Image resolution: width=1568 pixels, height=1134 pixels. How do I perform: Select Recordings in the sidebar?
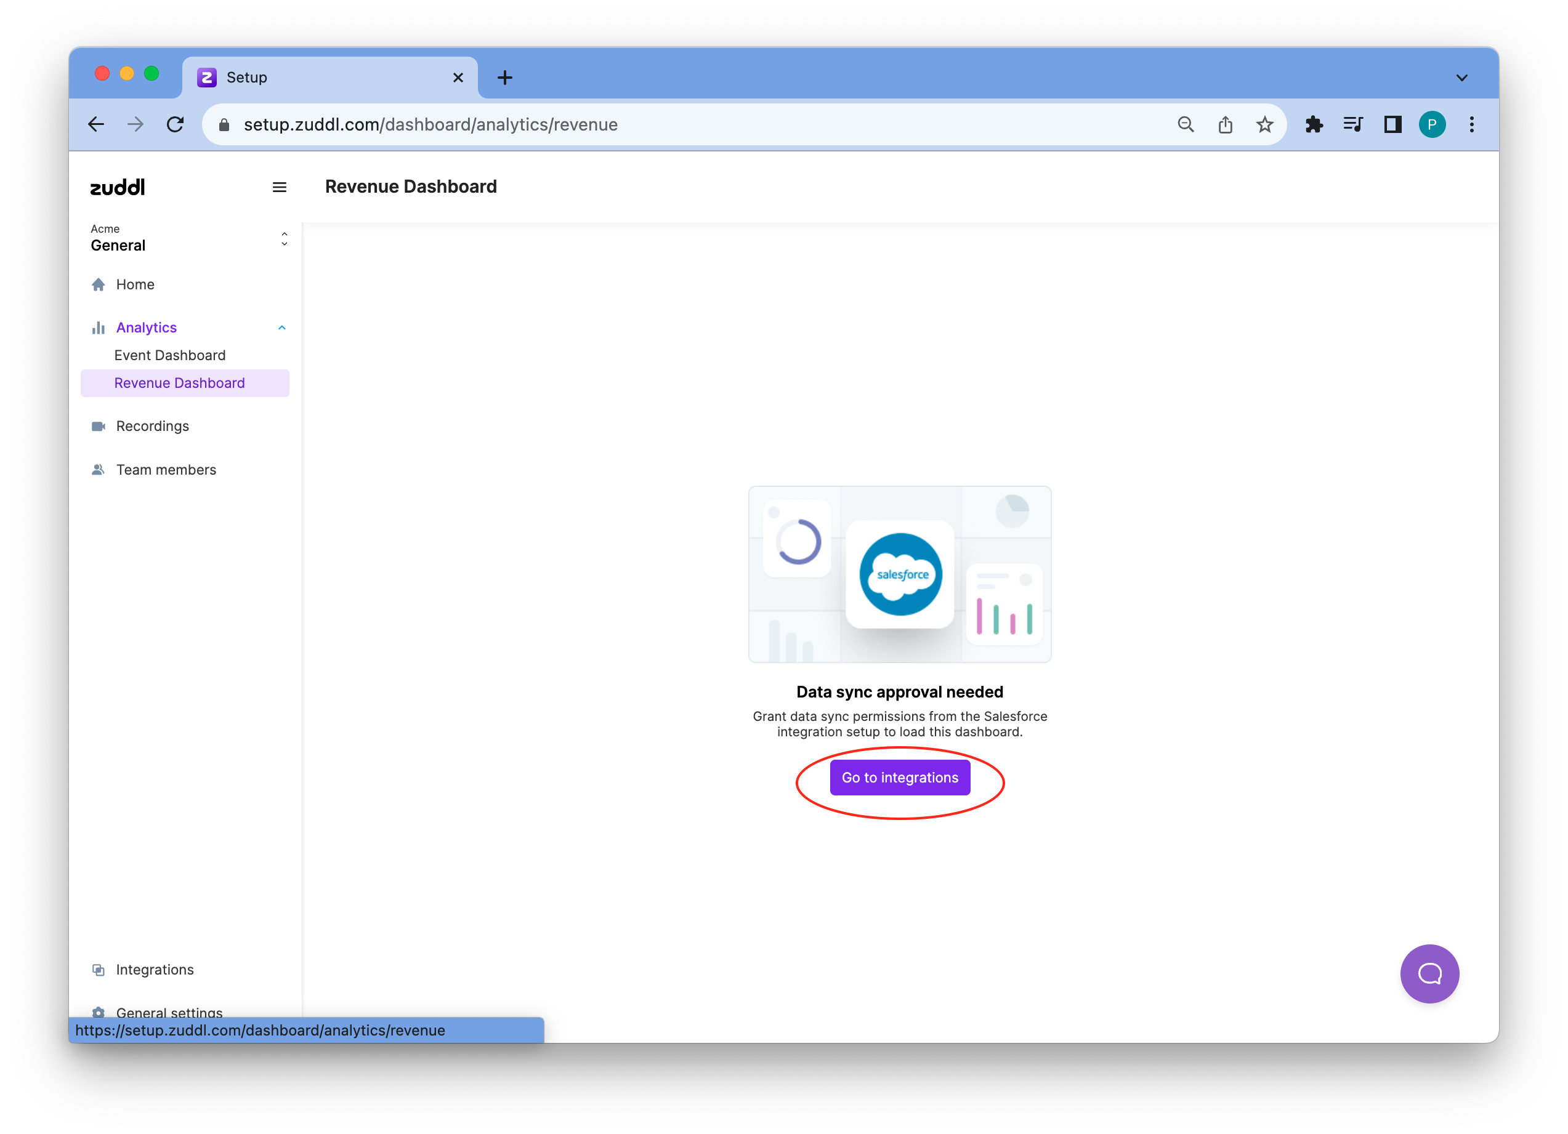click(x=152, y=427)
